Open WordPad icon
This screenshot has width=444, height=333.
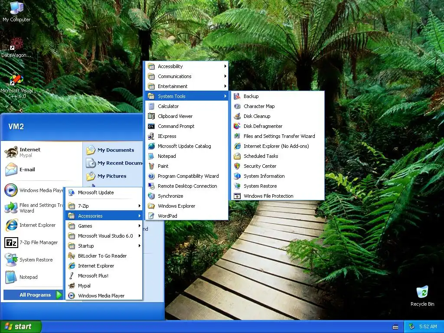tap(151, 216)
